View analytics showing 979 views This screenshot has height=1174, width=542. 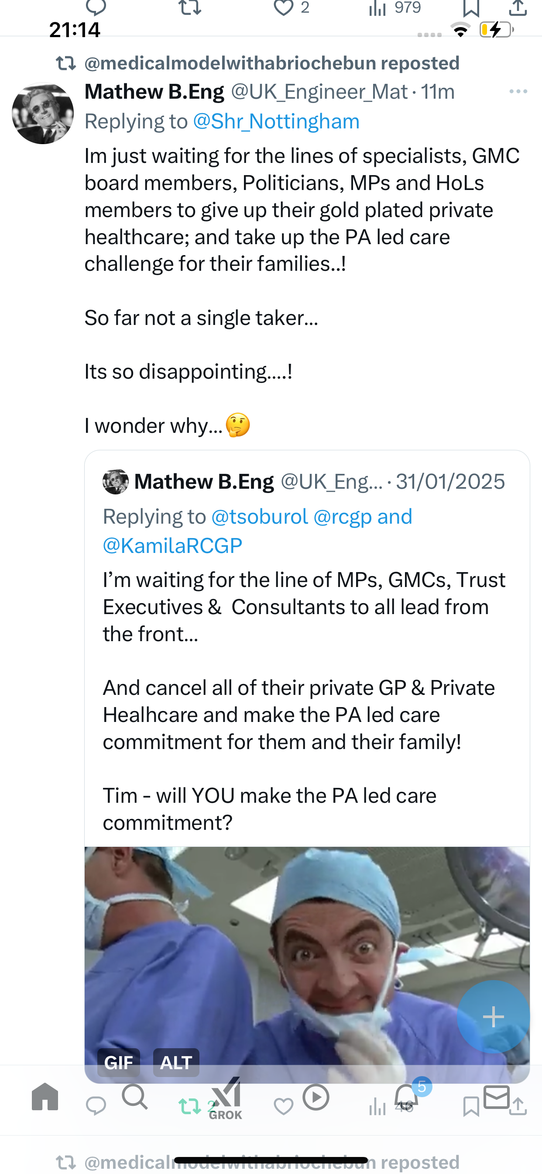(395, 8)
